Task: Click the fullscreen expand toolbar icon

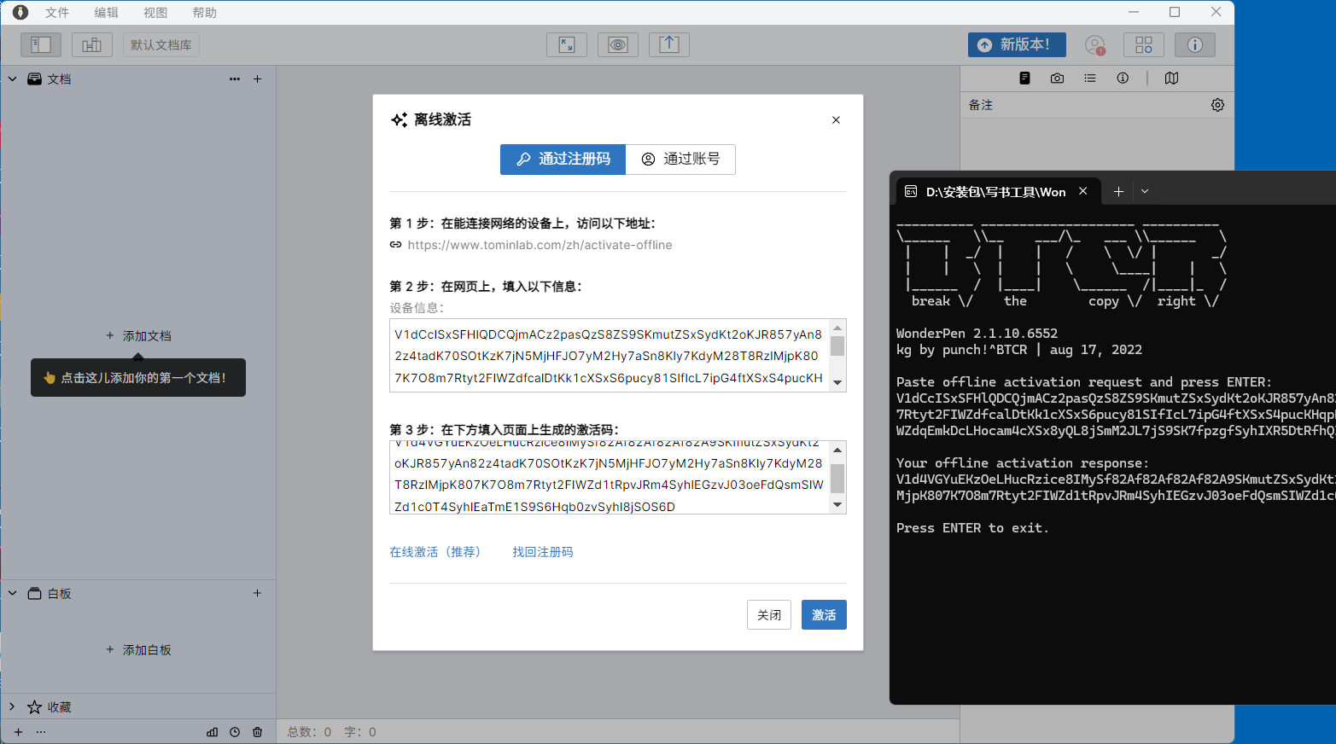Action: pyautogui.click(x=567, y=44)
